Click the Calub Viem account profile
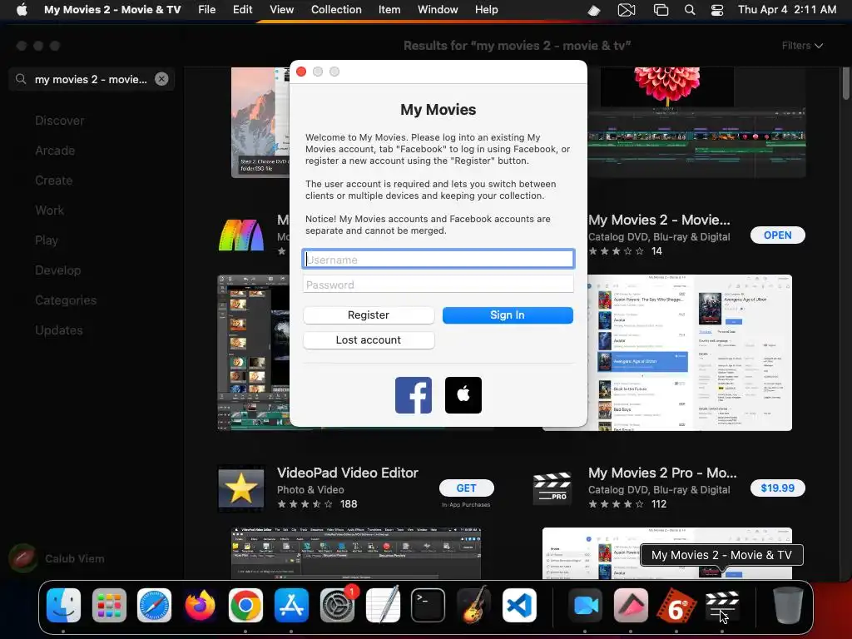The height and width of the screenshot is (639, 852). [x=57, y=558]
